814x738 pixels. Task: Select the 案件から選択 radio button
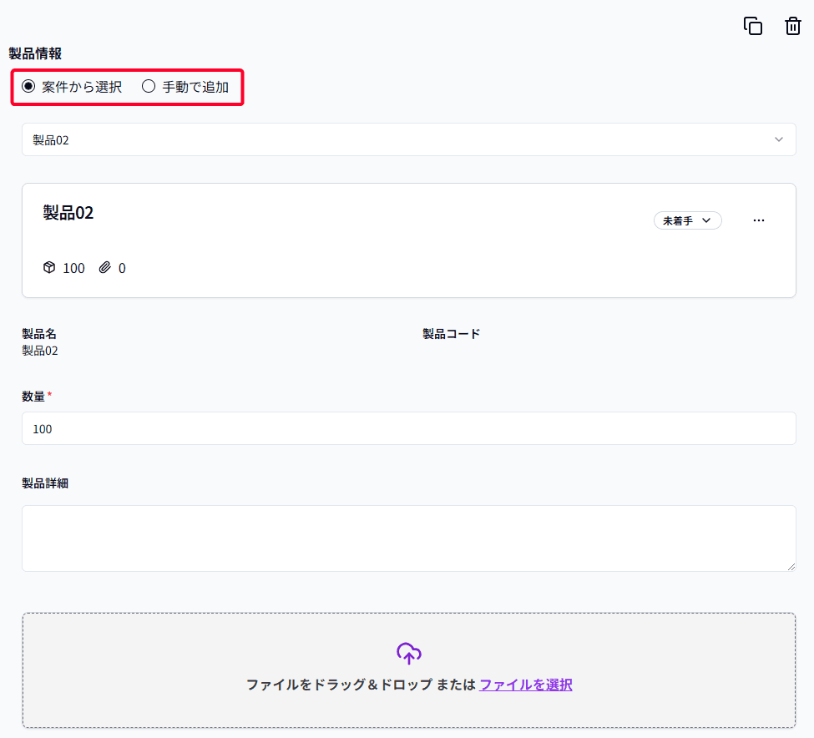pyautogui.click(x=28, y=86)
